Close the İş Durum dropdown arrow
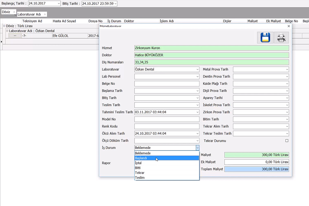 [x=197, y=148]
